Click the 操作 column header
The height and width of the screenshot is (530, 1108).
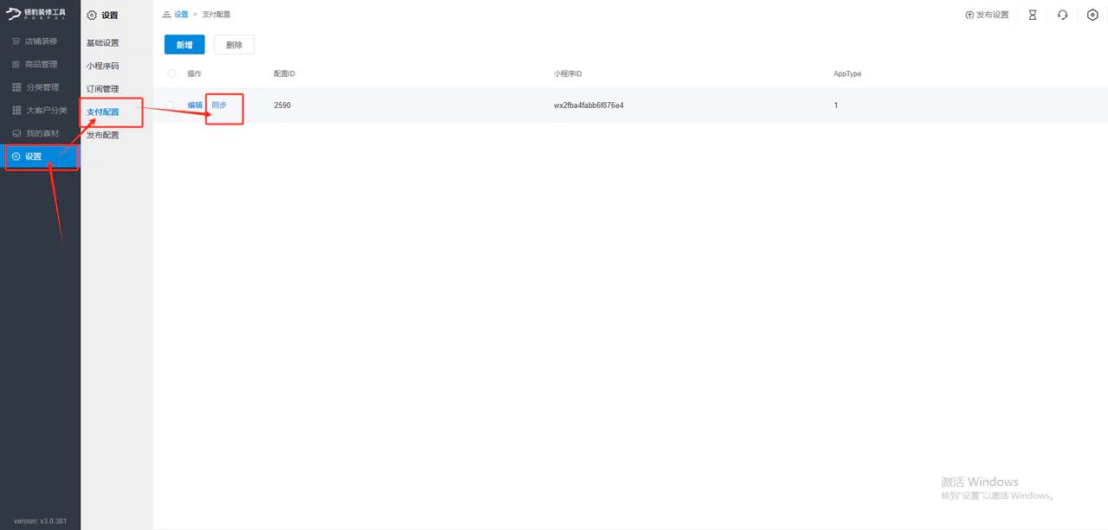click(195, 73)
